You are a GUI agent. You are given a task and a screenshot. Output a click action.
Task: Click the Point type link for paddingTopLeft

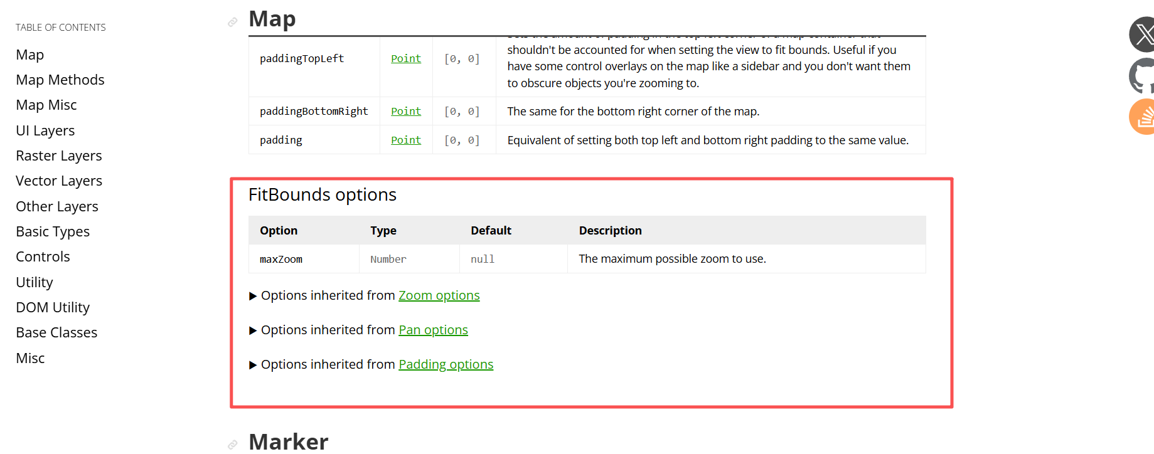[x=405, y=58]
